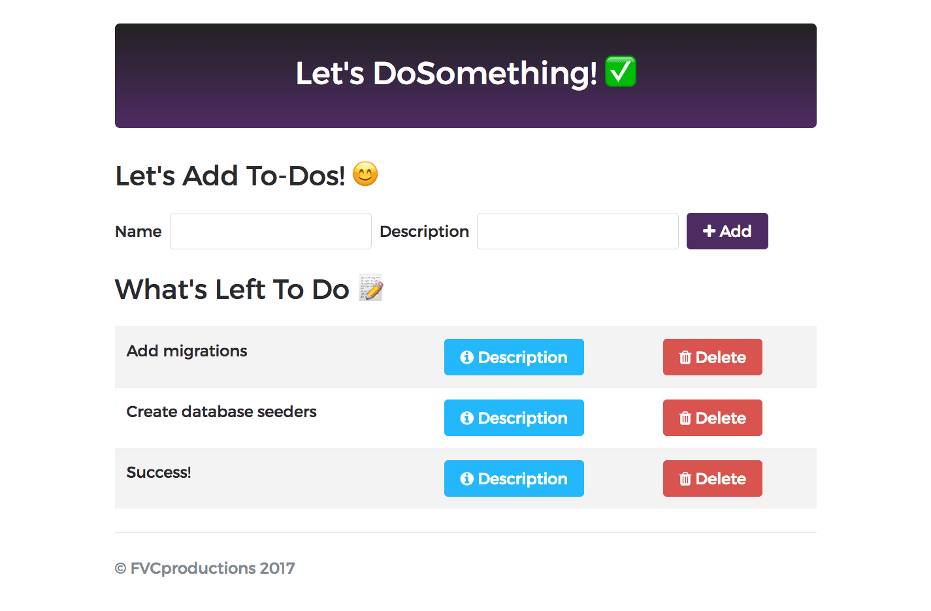Delete the Add migrations to-do
The image size is (931, 611).
712,357
